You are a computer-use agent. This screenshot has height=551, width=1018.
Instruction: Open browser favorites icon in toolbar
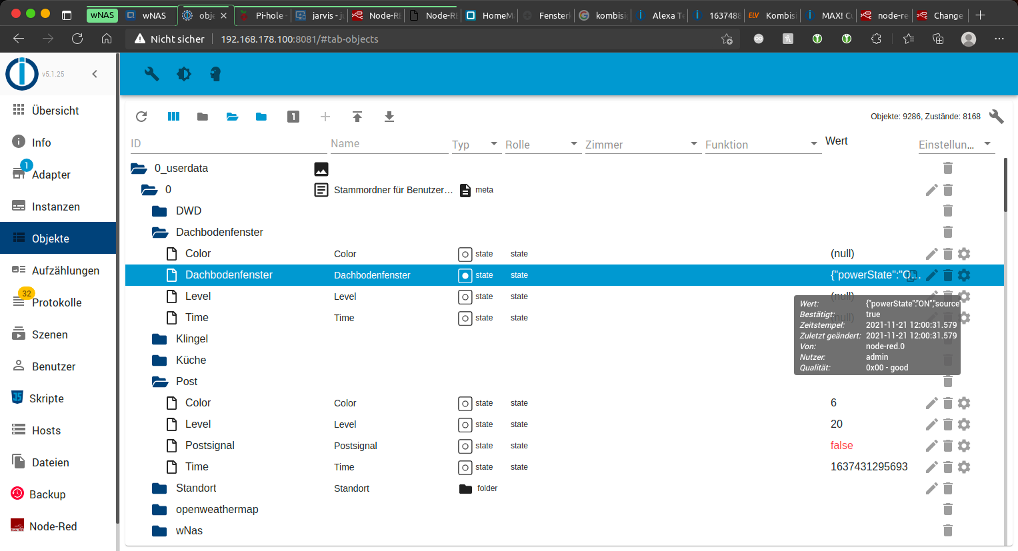pyautogui.click(x=908, y=39)
